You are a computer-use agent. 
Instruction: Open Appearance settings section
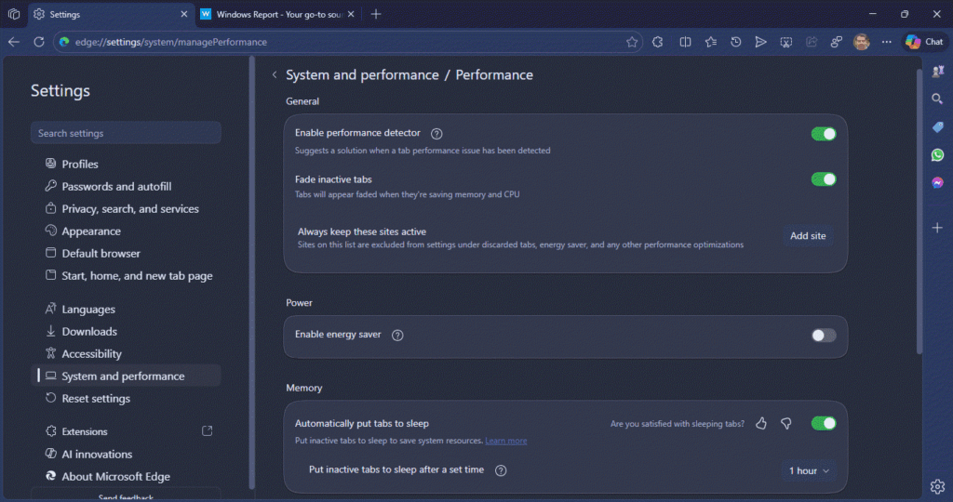click(126, 231)
